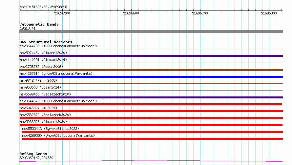Click the red esv3644679 variant bar
The width and height of the screenshot is (292, 165).
[151, 104]
